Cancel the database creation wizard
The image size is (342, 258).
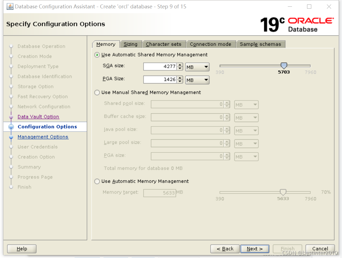point(320,249)
